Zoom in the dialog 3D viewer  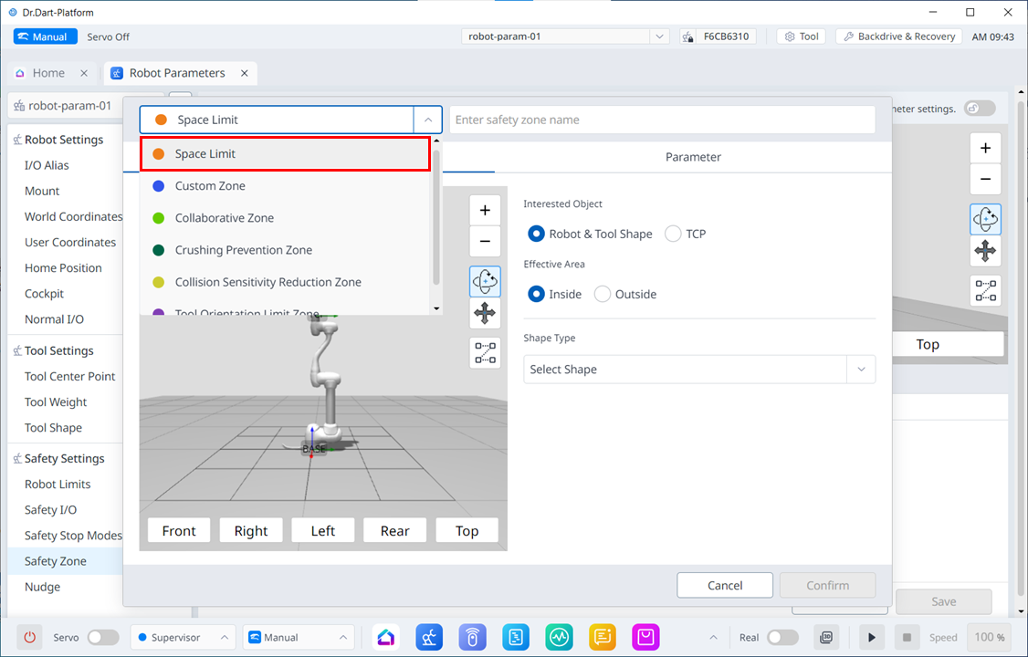point(485,210)
